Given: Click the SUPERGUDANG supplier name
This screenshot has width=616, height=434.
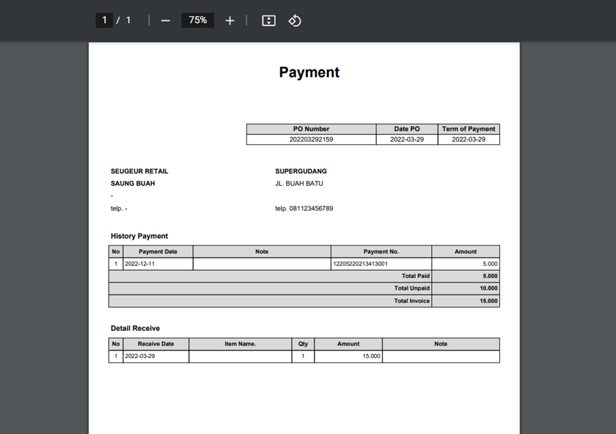Looking at the screenshot, I should [x=301, y=171].
